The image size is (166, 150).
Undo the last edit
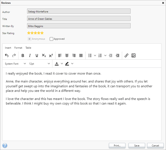[7, 55]
